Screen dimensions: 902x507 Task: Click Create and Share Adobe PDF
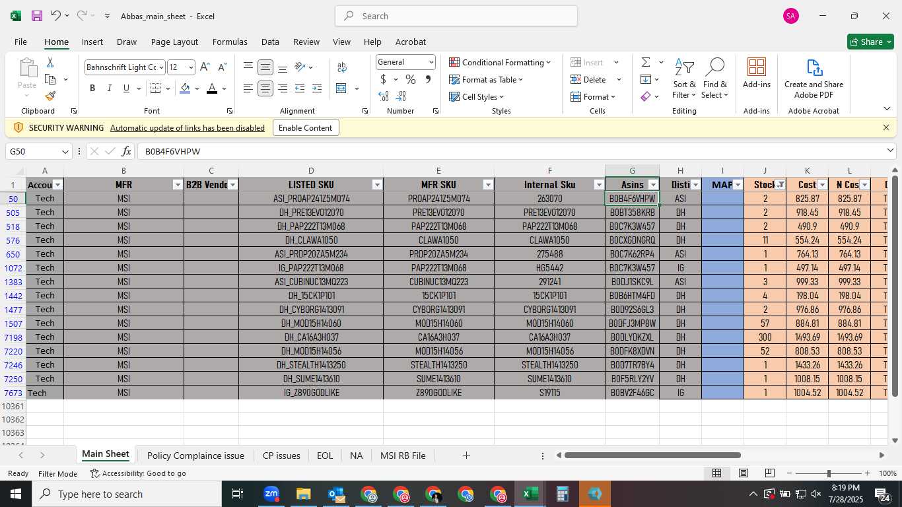(814, 79)
